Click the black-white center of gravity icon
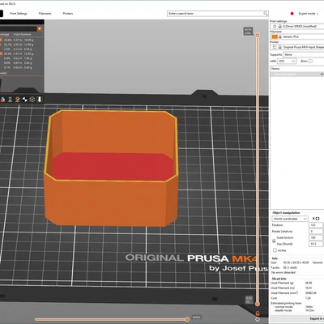 (24, 100)
